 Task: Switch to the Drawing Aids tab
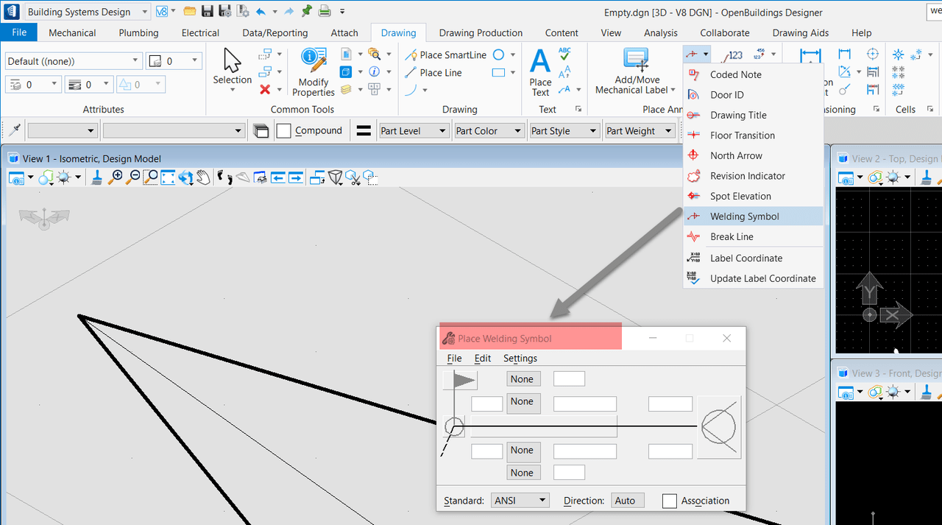click(801, 32)
